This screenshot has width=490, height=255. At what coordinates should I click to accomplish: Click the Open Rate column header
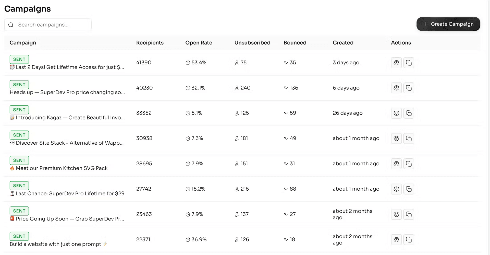point(199,43)
